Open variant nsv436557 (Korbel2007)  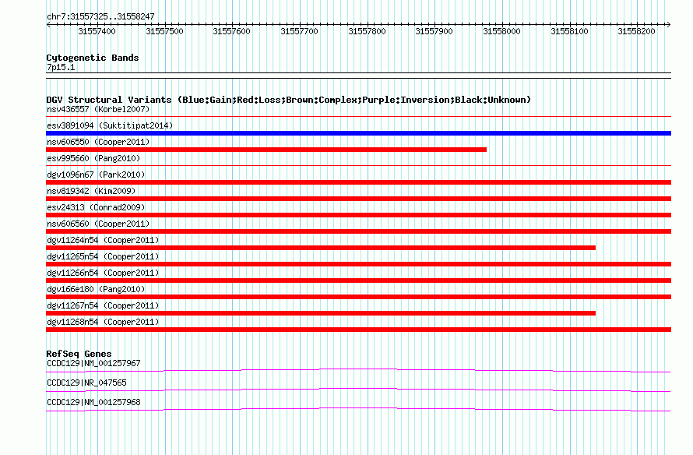(x=98, y=109)
